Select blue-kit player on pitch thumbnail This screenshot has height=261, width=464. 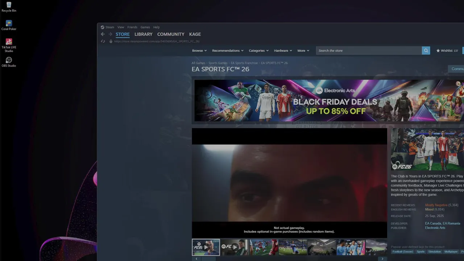click(293, 247)
